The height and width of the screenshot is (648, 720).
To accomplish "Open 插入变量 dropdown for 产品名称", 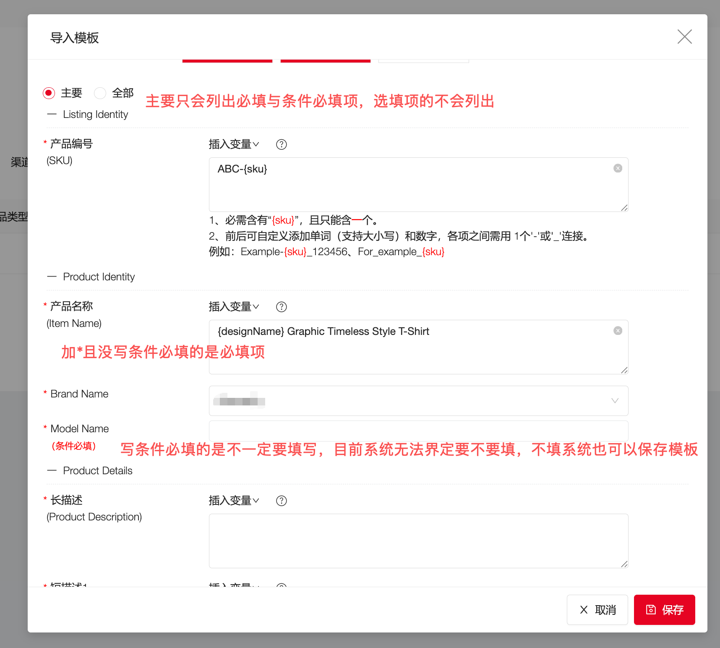I will 234,307.
